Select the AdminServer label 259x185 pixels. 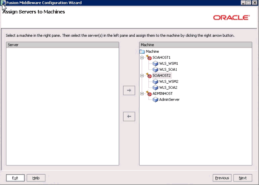point(169,99)
